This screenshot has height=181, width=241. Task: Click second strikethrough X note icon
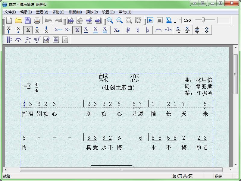tap(187, 30)
